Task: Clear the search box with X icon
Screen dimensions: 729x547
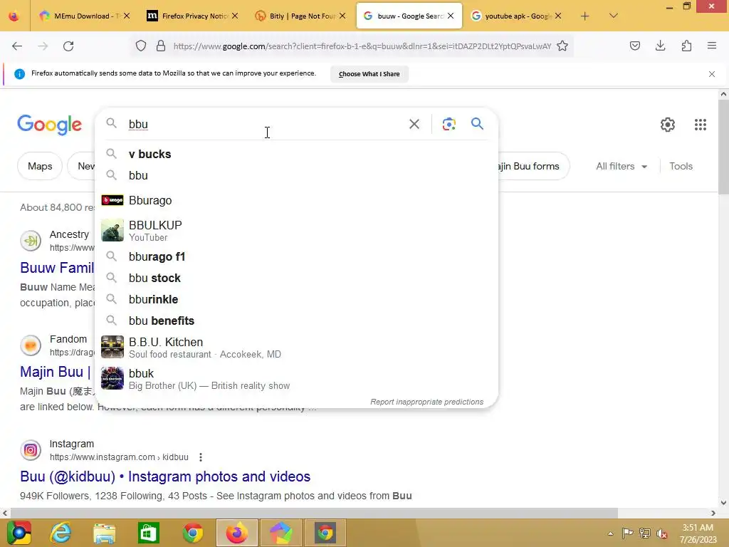Action: point(414,124)
